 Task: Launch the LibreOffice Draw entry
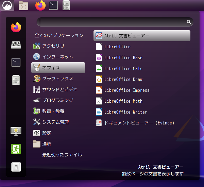[x=142, y=79]
